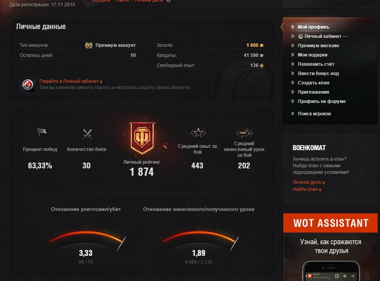
Task: Open the Личное дело link in Военкомат
Action: point(309,182)
